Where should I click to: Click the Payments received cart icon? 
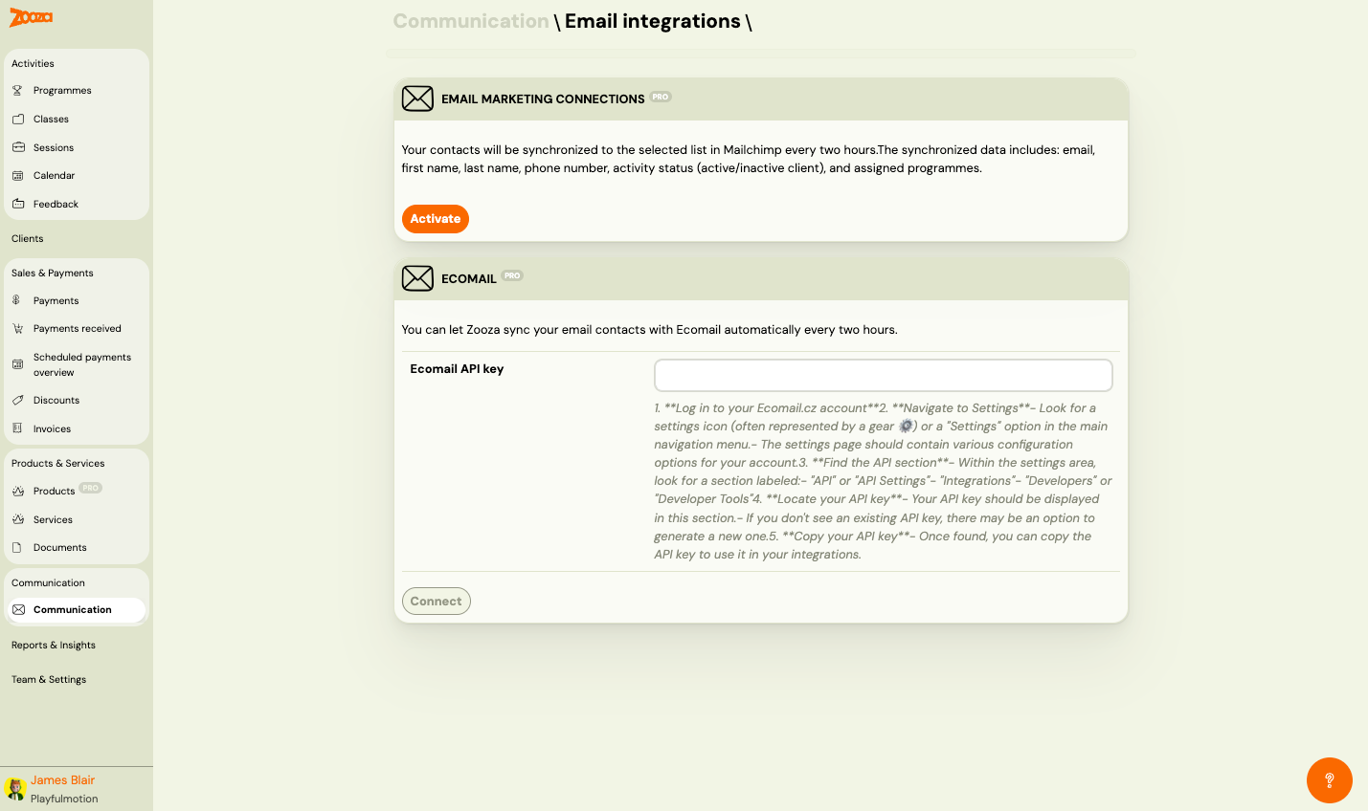17,328
